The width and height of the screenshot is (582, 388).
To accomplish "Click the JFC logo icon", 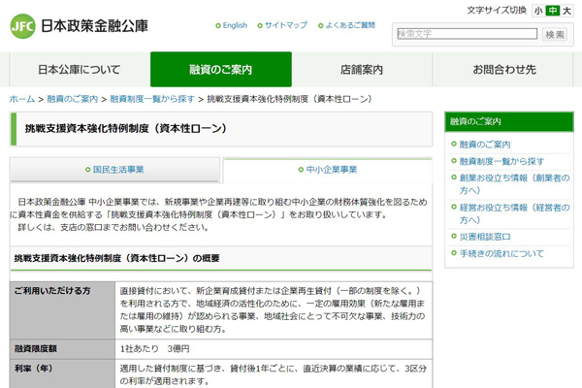I will tap(23, 26).
